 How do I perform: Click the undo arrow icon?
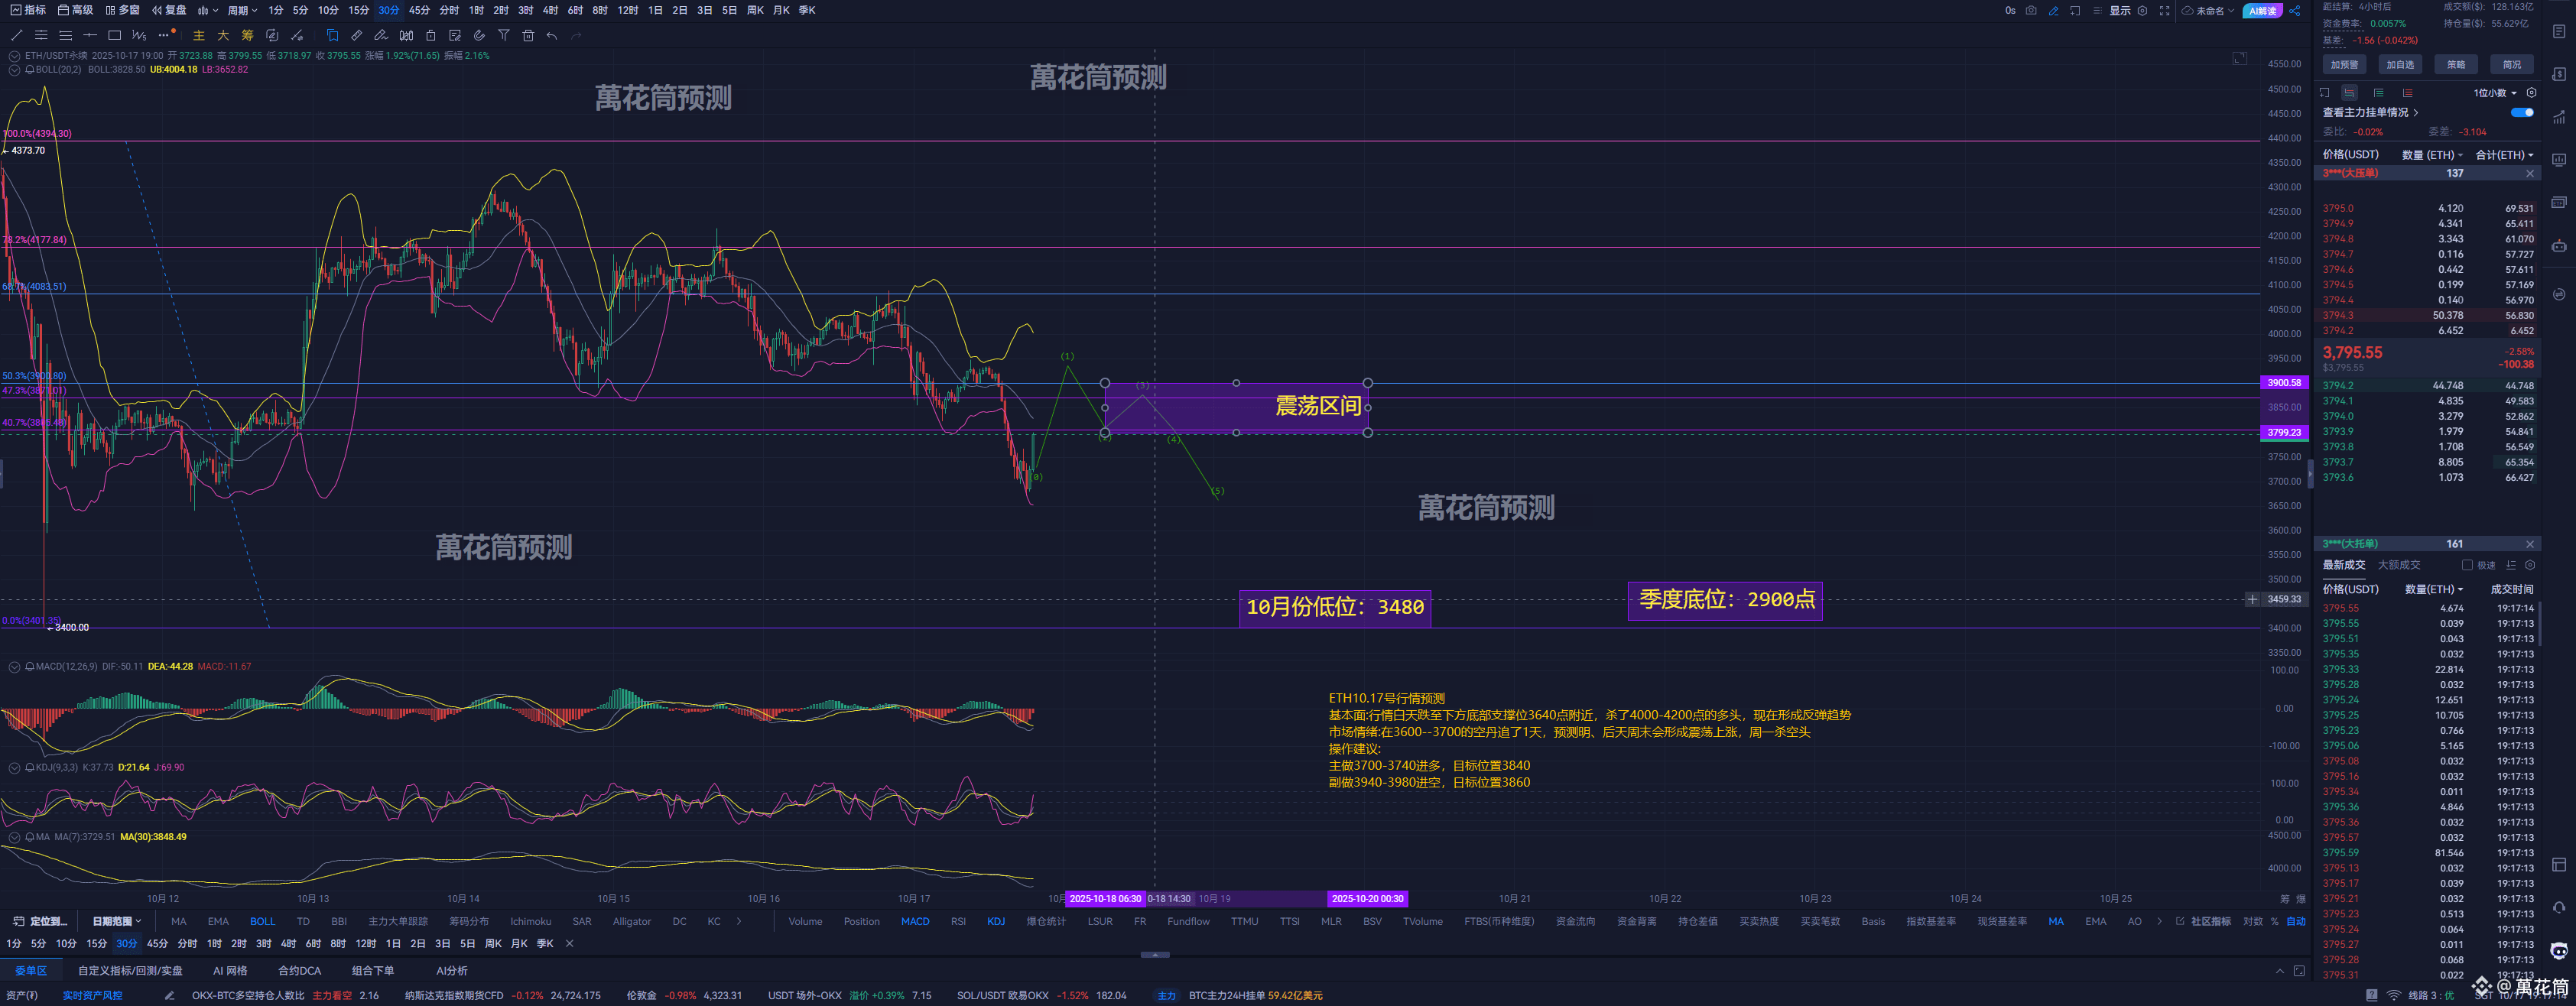551,35
